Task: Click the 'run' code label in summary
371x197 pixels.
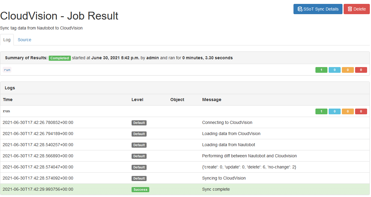Action: pos(7,70)
